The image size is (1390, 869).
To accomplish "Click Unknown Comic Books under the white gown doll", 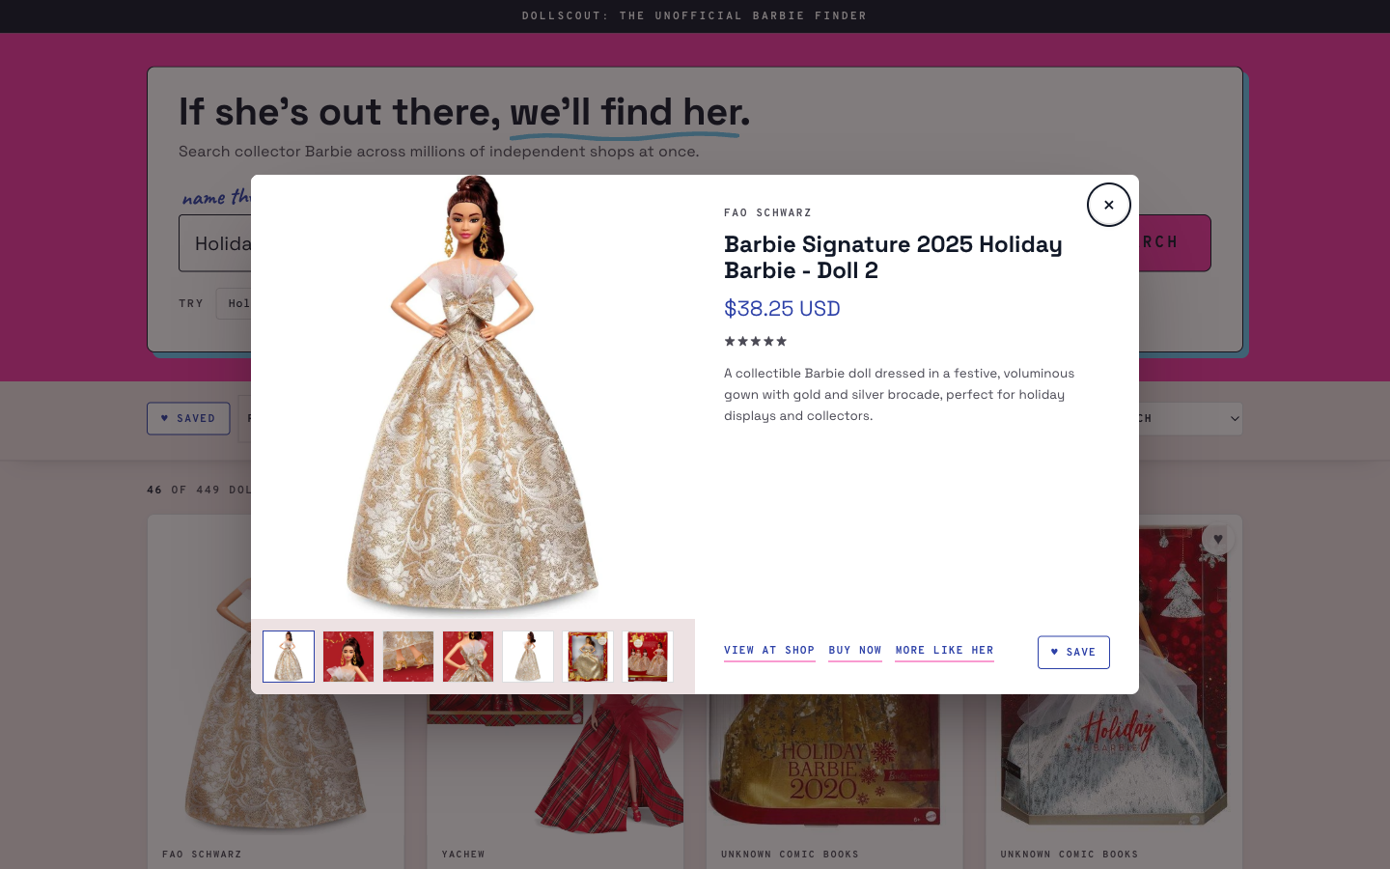I will (1069, 855).
